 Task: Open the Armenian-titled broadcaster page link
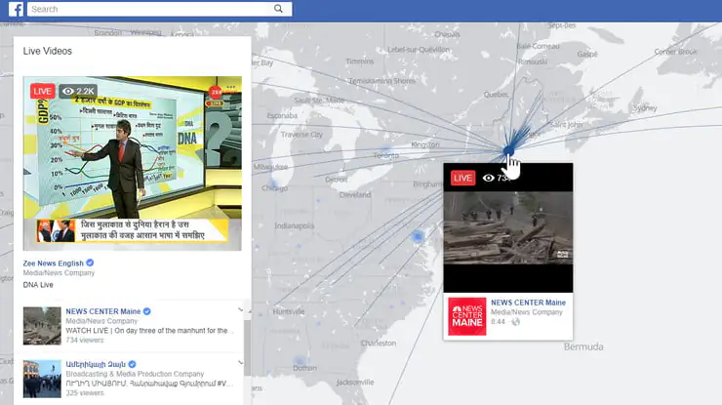click(96, 364)
